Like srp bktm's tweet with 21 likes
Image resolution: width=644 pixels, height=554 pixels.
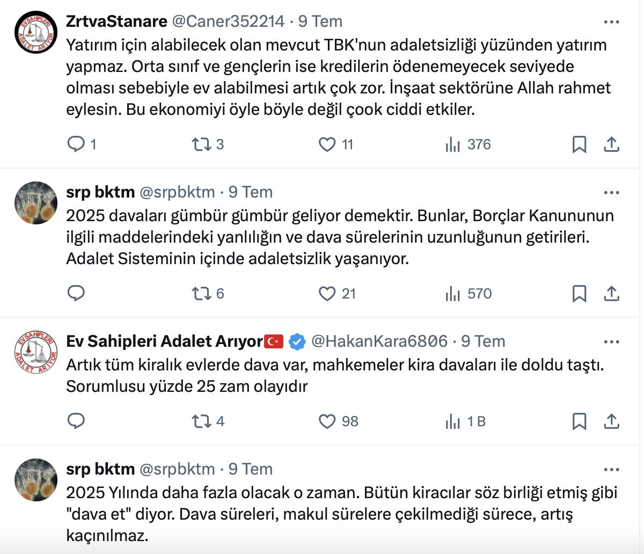pos(327,293)
